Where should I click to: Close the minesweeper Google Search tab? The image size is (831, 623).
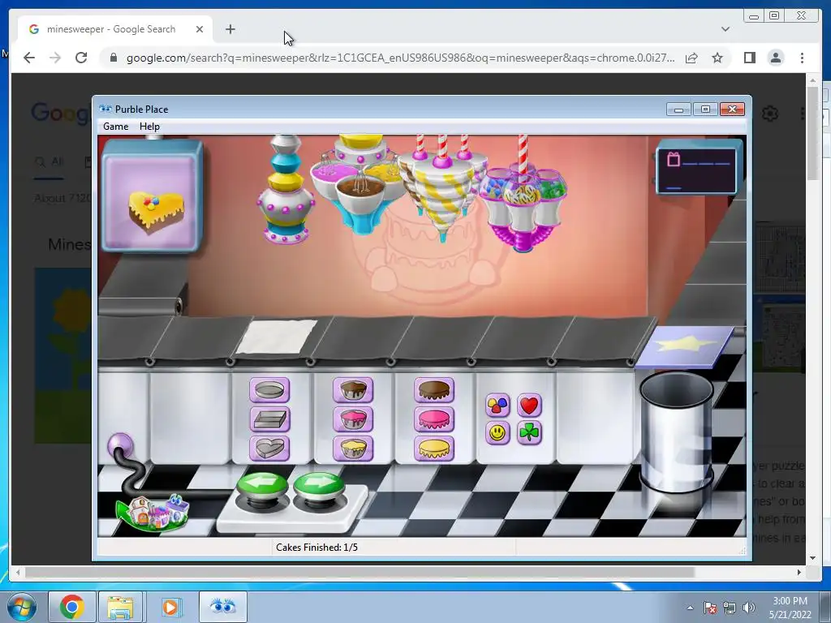[200, 29]
